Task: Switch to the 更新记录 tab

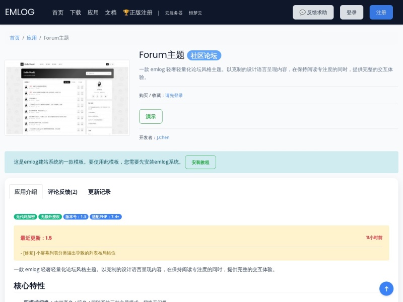Action: point(99,192)
